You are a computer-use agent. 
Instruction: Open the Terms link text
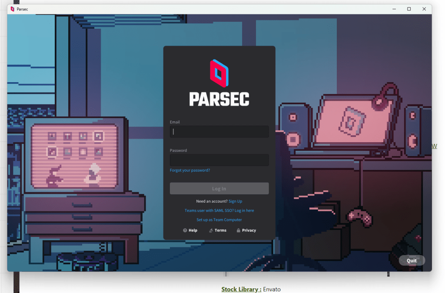point(220,230)
